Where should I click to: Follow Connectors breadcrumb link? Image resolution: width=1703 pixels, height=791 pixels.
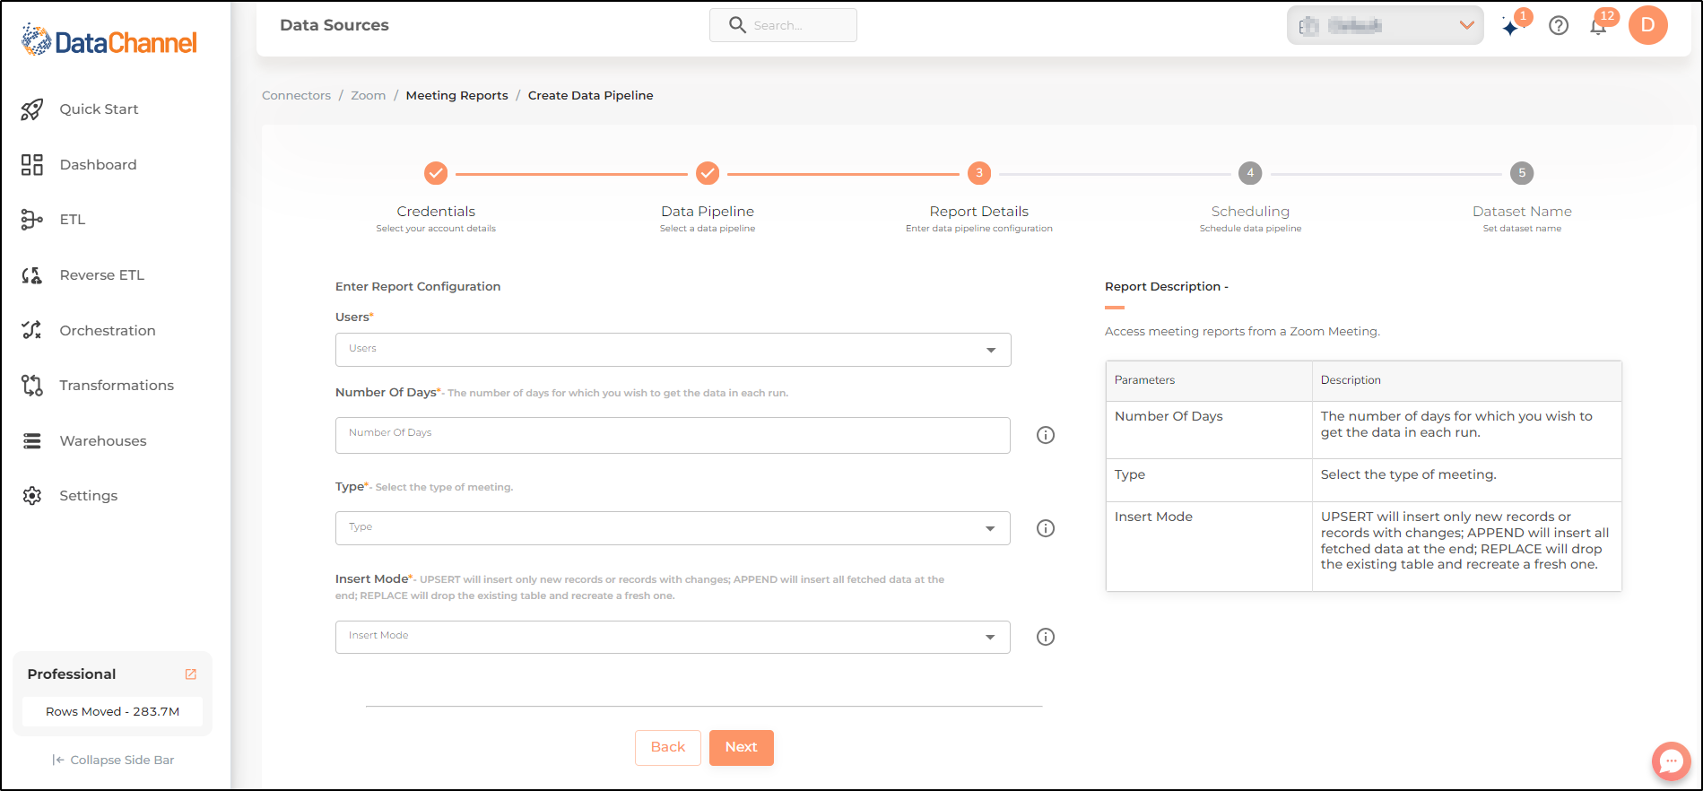click(296, 96)
